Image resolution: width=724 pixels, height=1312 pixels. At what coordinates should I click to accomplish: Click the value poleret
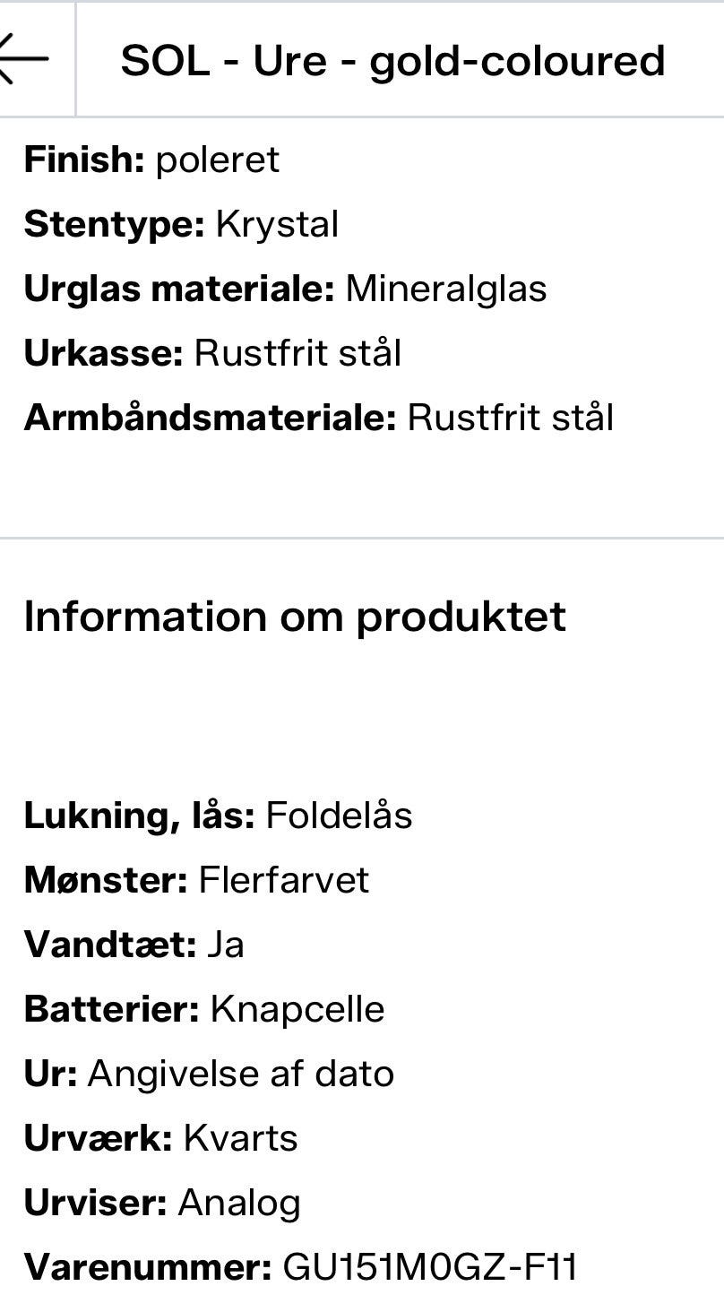tap(218, 160)
